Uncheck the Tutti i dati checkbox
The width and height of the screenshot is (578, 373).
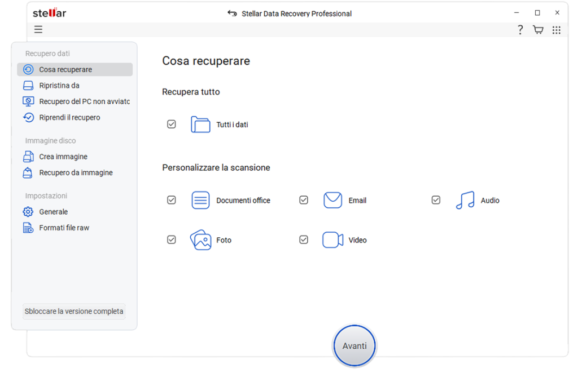172,125
